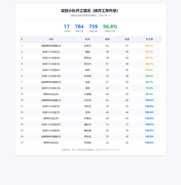
Task: Select team 武侯川大优选8队
Action: [x=51, y=70]
